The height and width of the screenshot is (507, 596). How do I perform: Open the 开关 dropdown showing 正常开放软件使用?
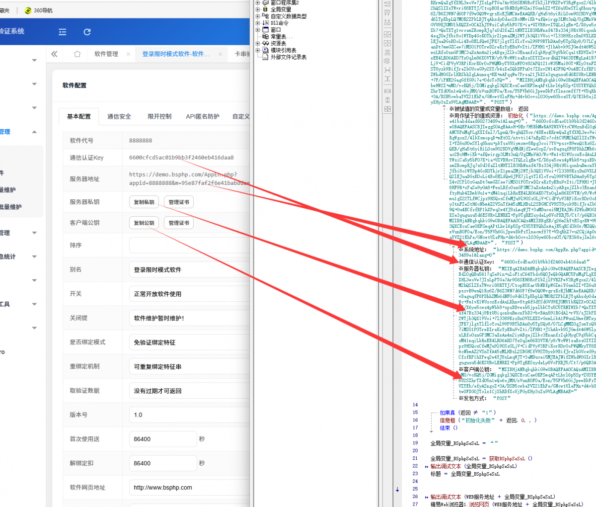[x=190, y=294]
